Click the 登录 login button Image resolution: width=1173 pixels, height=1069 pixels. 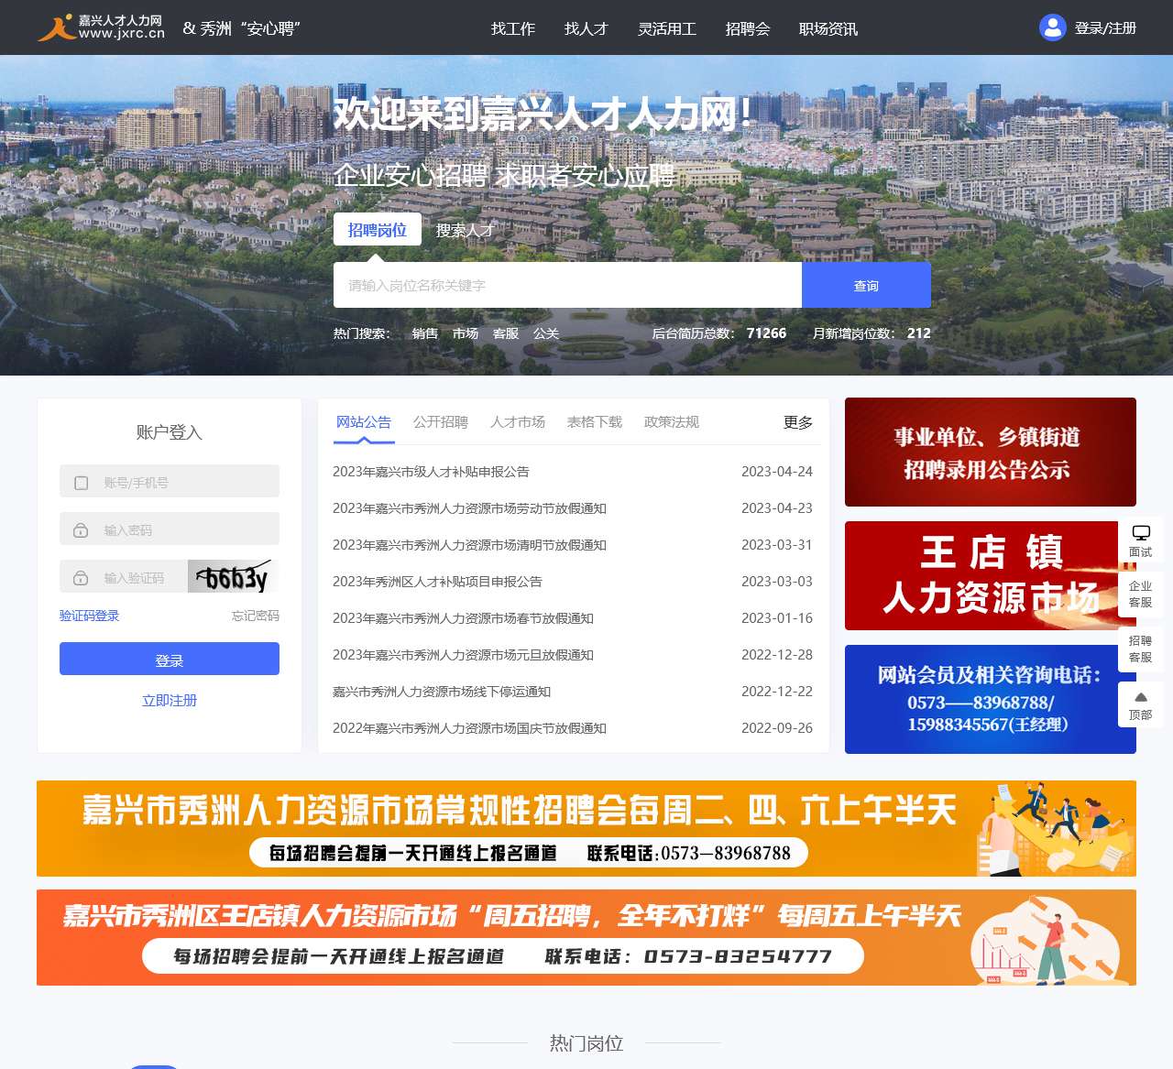pyautogui.click(x=169, y=658)
